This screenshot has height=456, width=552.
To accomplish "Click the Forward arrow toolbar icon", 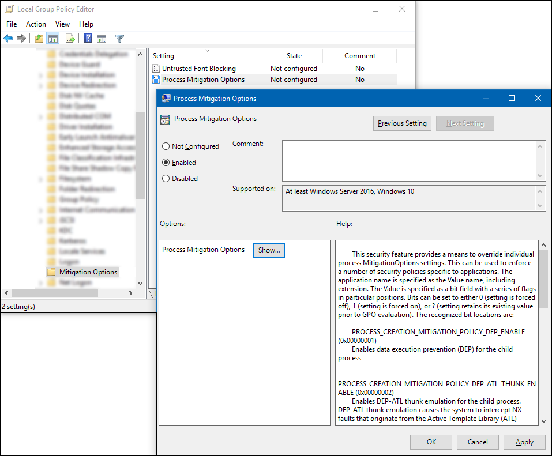I will click(21, 39).
